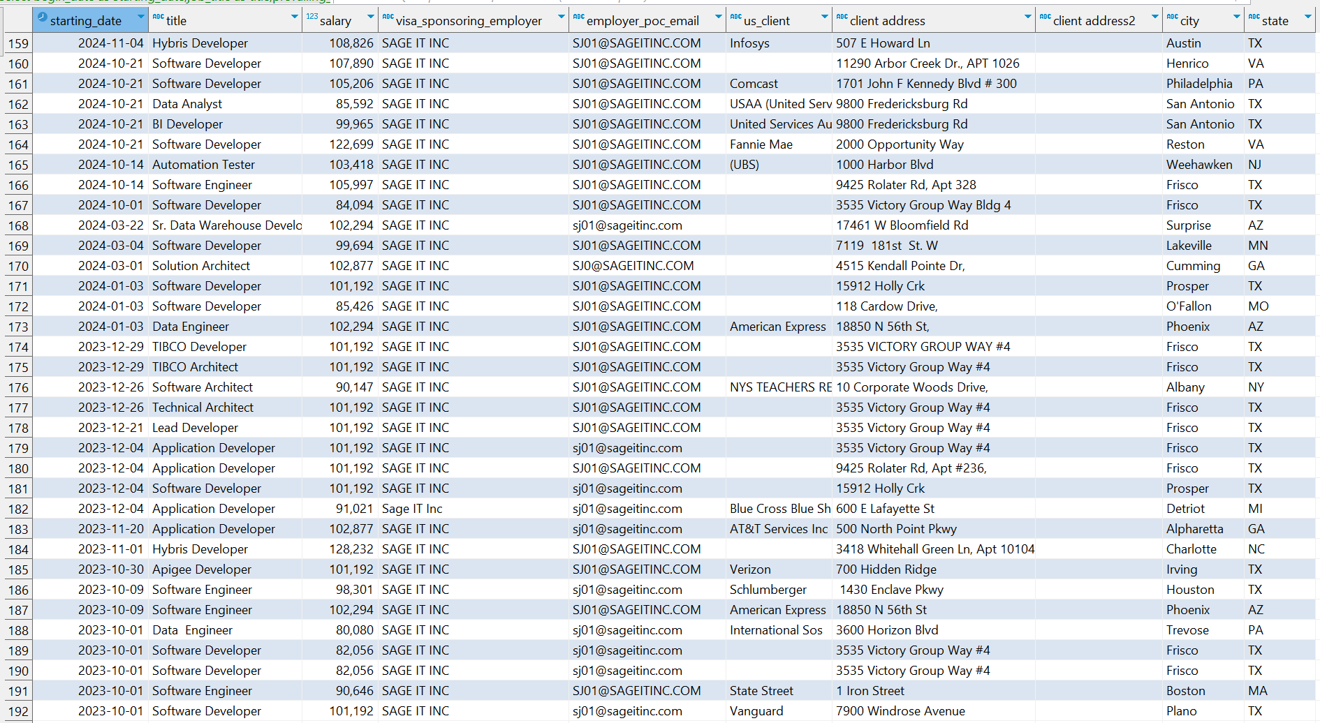Select the visa_sponsoring_employer column header
This screenshot has height=723, width=1320.
coord(474,20)
